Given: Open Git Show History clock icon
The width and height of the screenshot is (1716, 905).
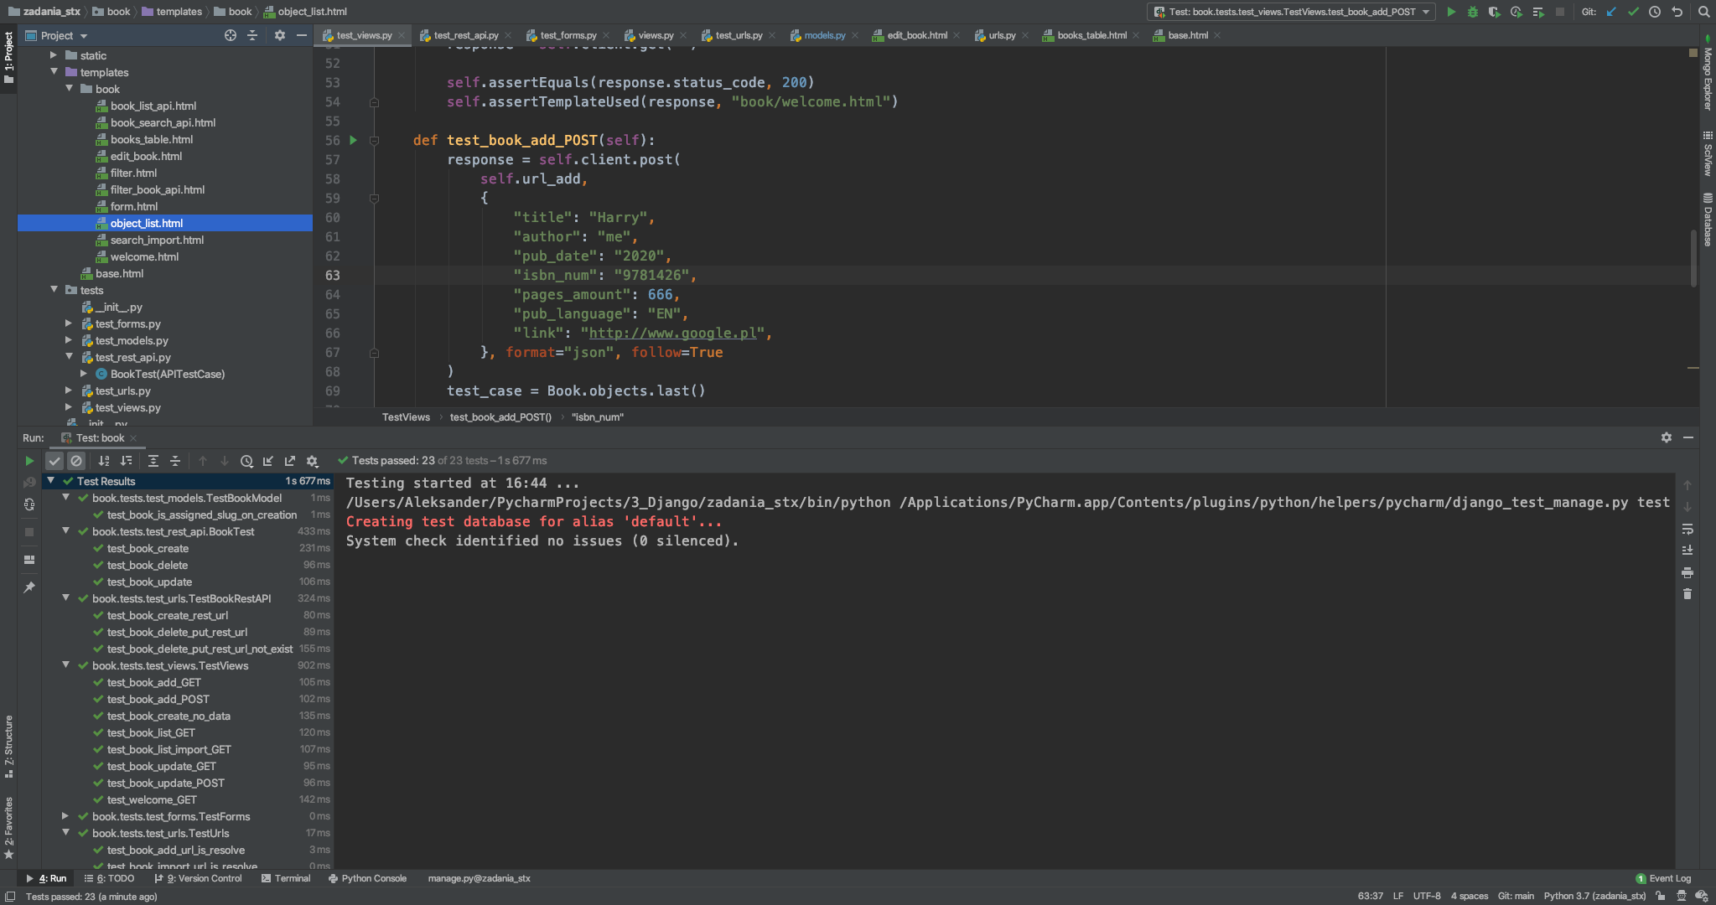Looking at the screenshot, I should click(1655, 12).
